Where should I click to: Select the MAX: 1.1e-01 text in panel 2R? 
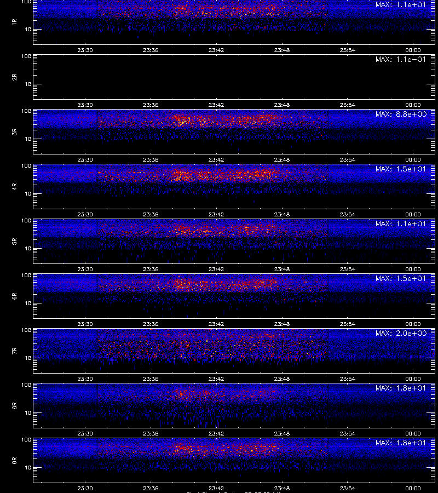pos(401,59)
